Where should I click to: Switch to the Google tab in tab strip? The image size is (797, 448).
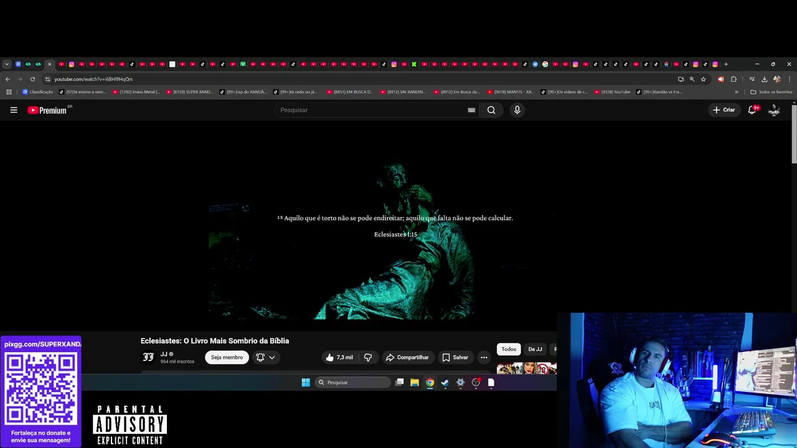click(x=545, y=64)
